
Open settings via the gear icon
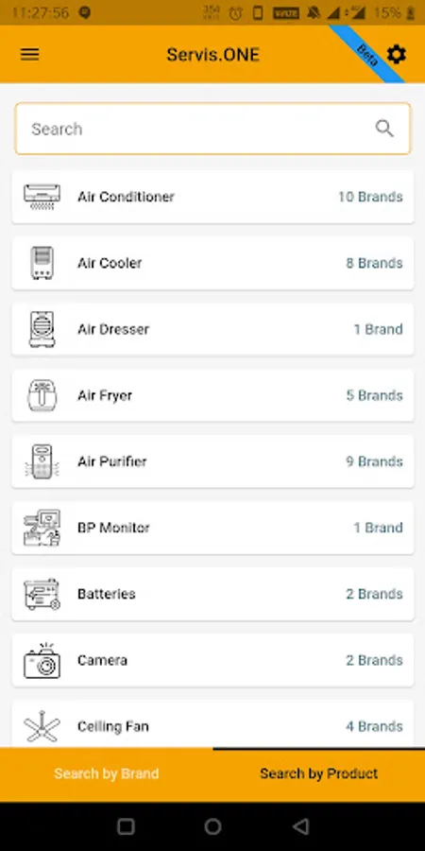pyautogui.click(x=397, y=54)
